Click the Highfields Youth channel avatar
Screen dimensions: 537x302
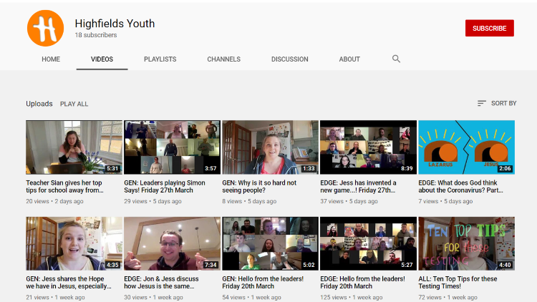46,28
